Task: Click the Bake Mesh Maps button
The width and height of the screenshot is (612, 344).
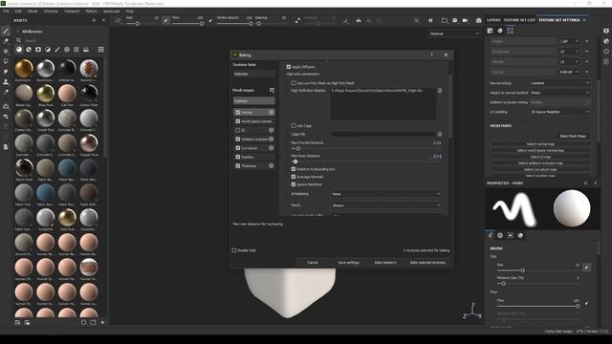Action: coord(573,136)
